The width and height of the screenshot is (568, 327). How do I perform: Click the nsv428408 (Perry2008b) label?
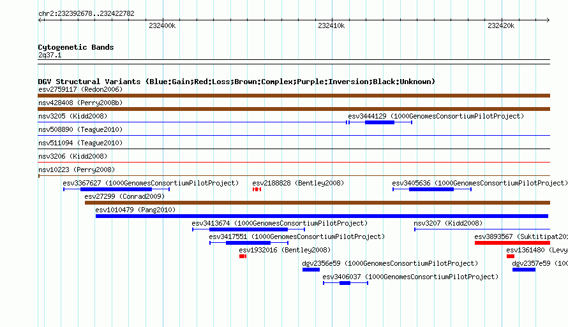pyautogui.click(x=80, y=103)
